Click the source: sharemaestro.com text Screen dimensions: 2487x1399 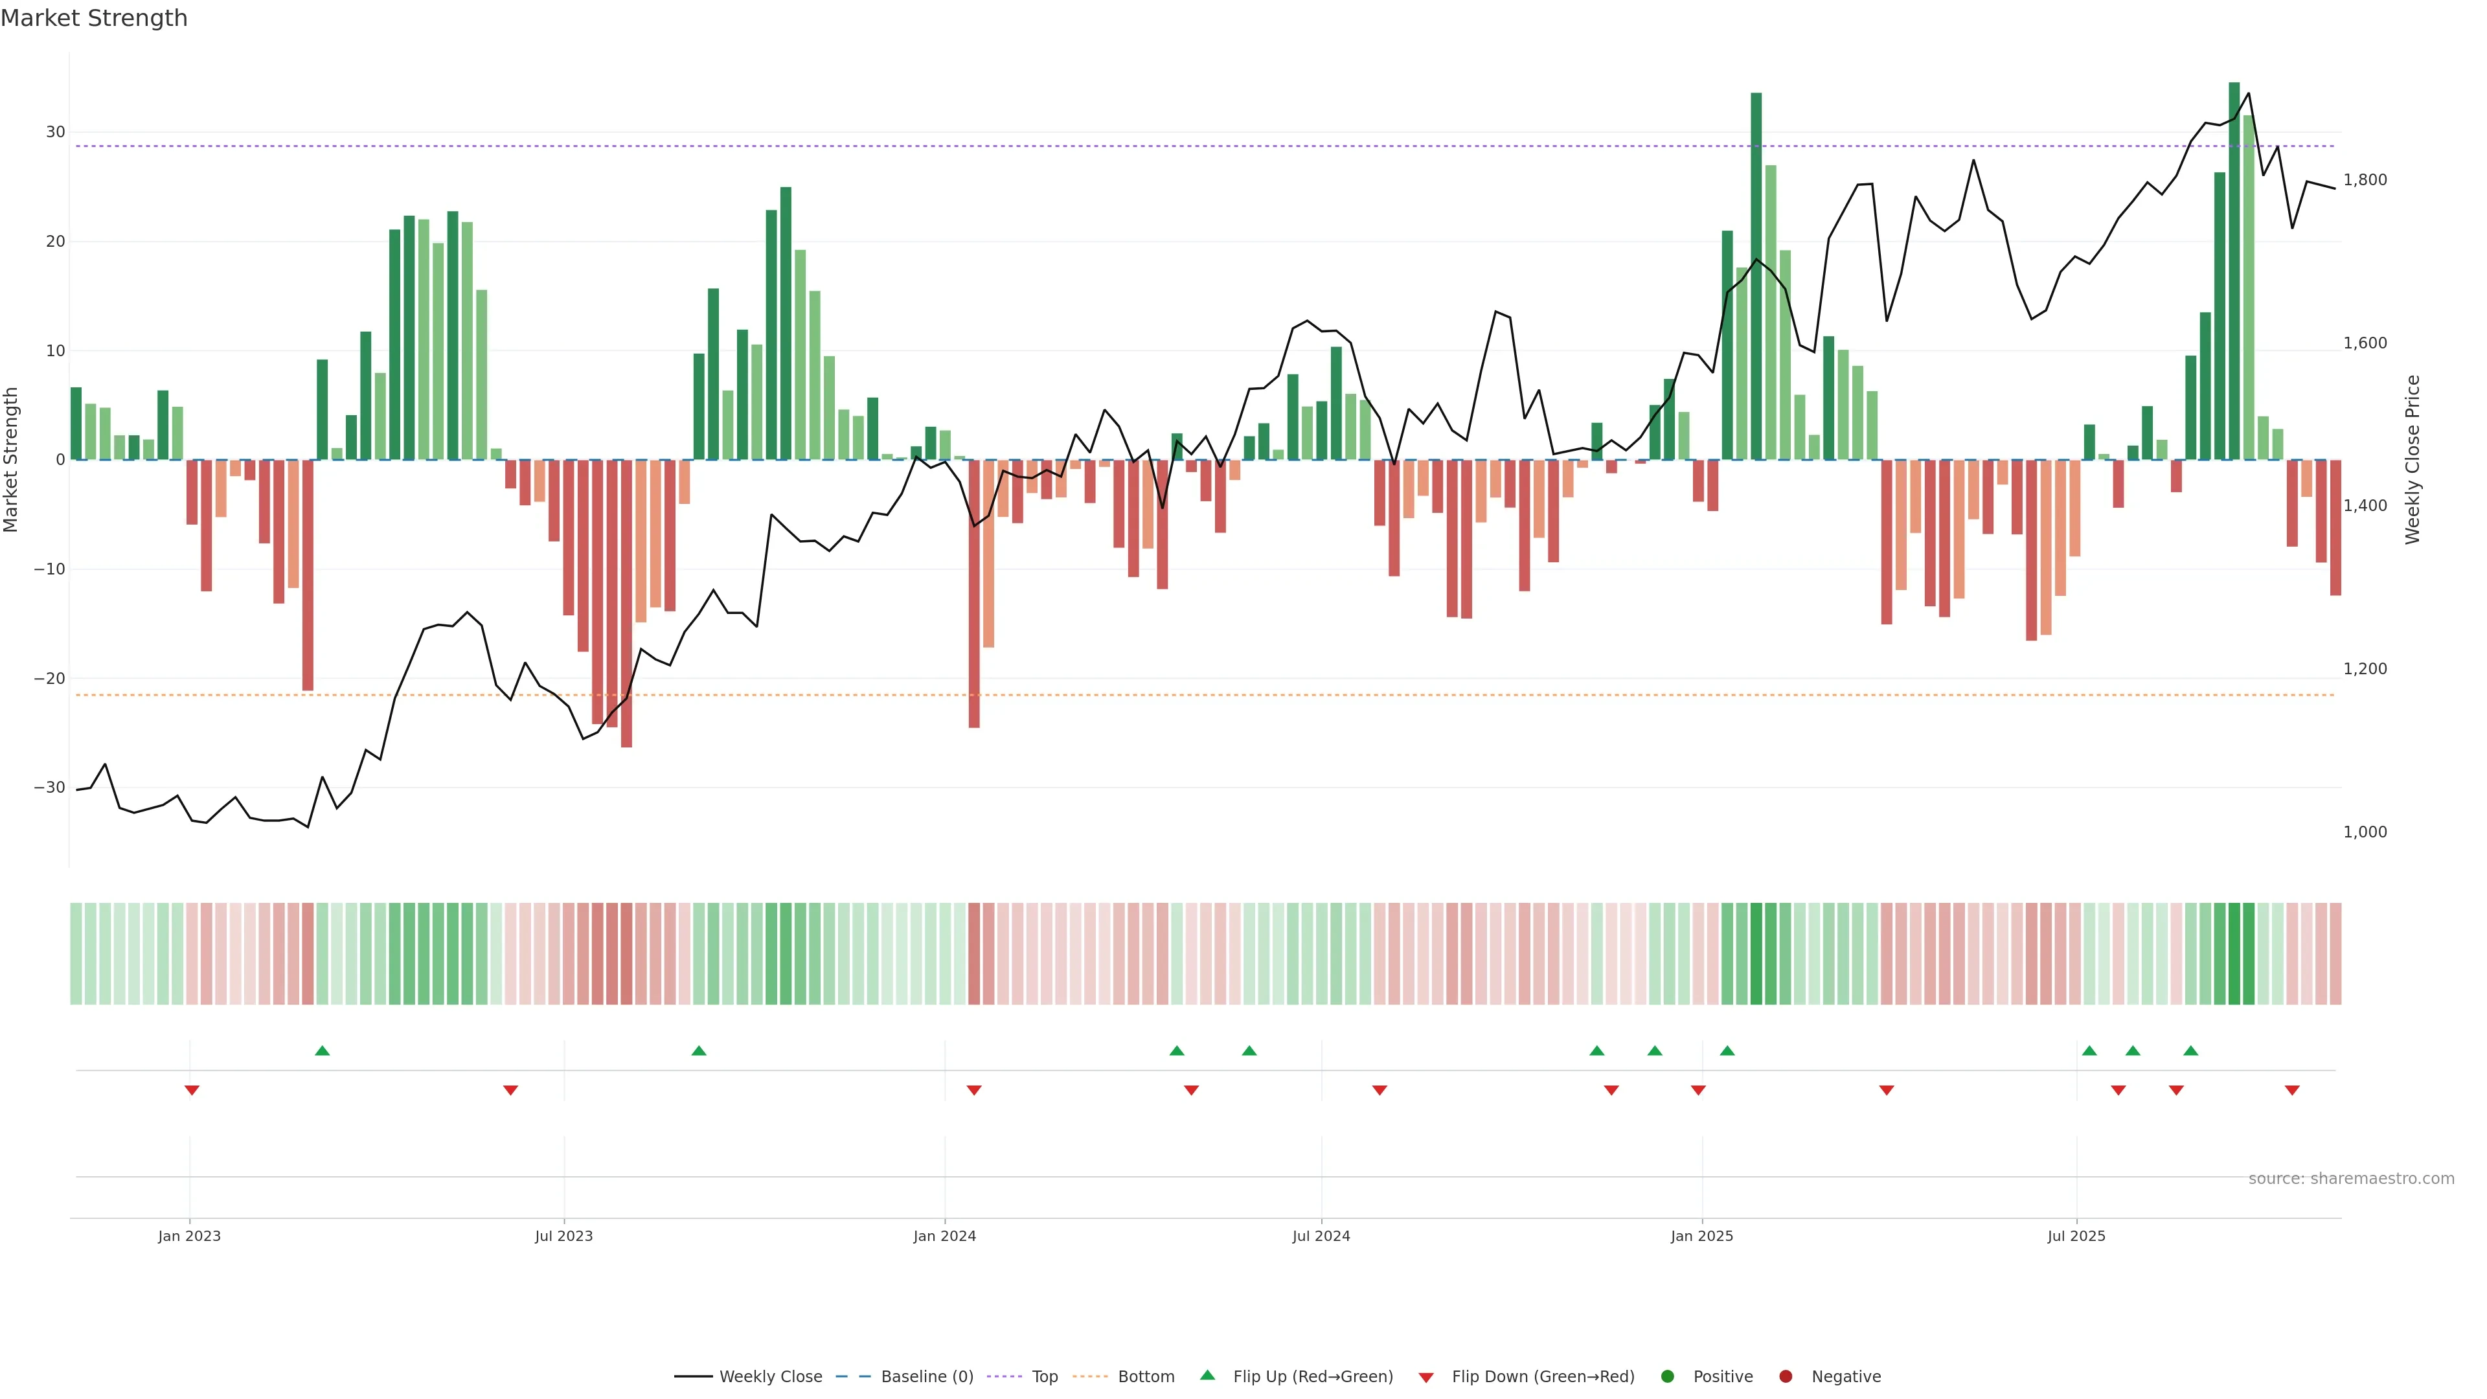(x=2351, y=1178)
